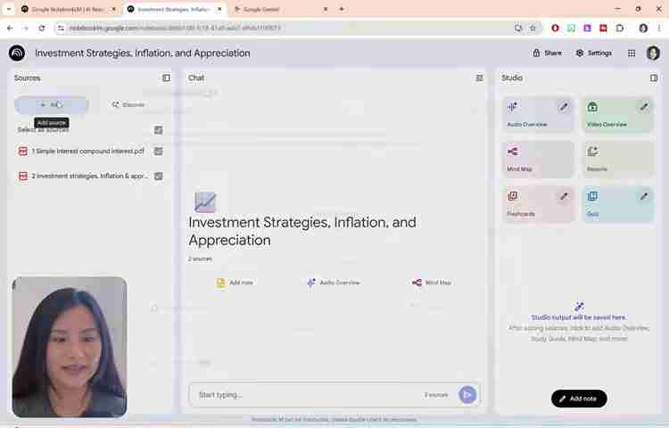
Task: Share the notebook
Action: 547,53
